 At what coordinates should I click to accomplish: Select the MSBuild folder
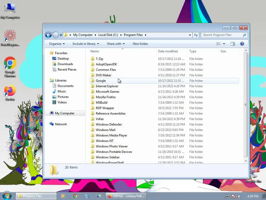point(102,103)
